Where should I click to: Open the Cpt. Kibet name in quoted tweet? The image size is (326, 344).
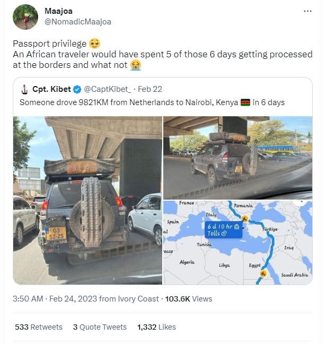click(x=51, y=88)
